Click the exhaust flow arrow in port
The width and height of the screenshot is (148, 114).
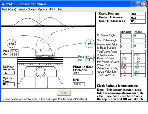point(41,50)
